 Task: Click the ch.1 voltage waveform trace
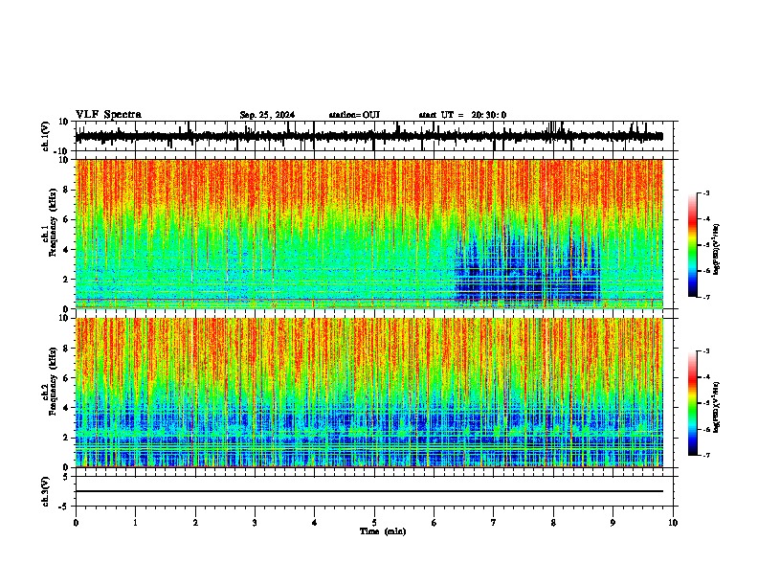coord(369,136)
